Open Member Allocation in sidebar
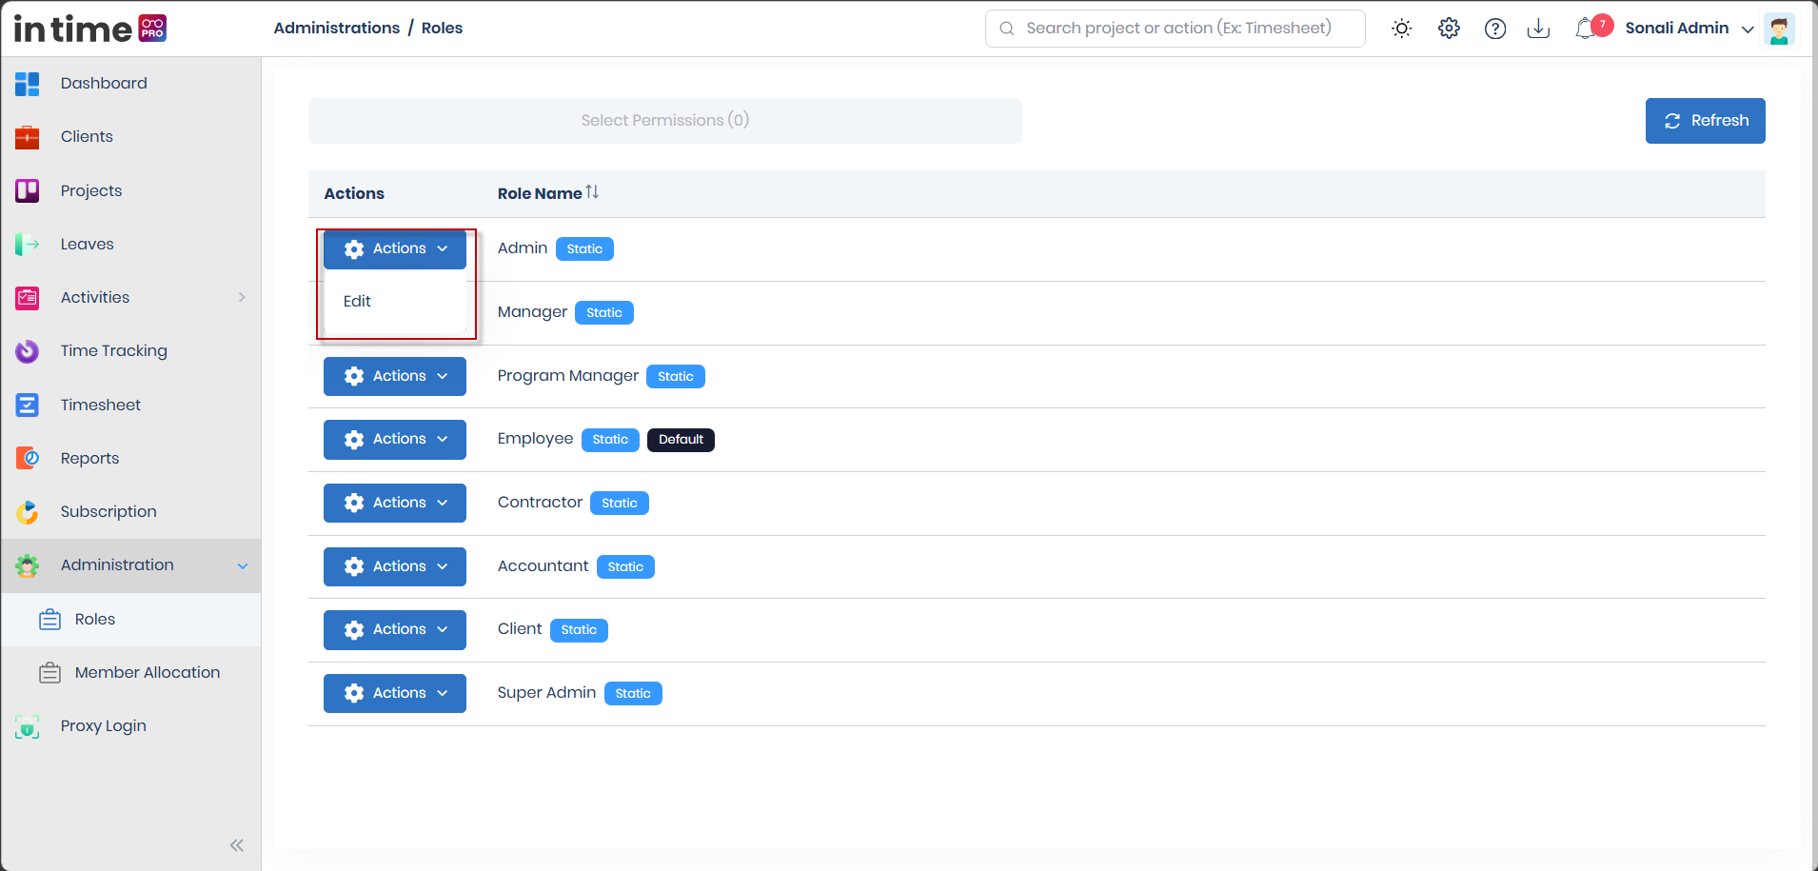Screen dimensions: 1818x871 (131, 673)
